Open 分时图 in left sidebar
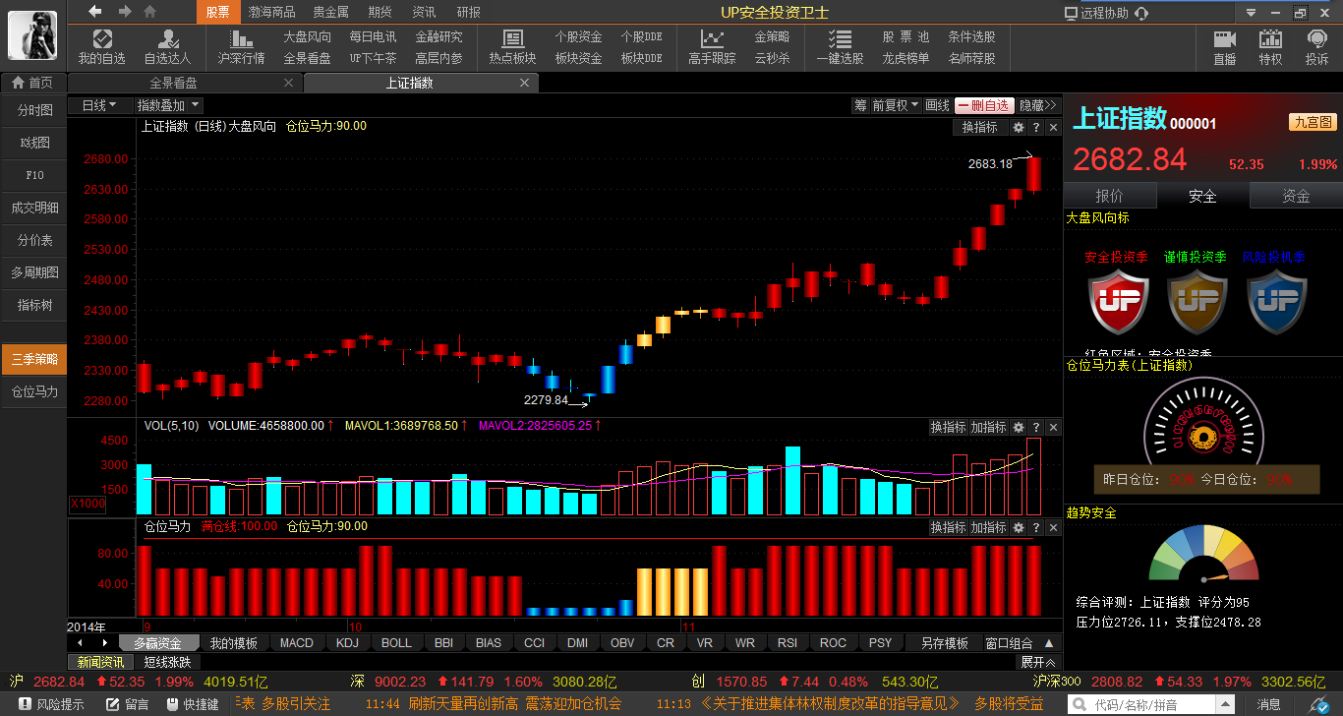The width and height of the screenshot is (1343, 716). tap(34, 110)
